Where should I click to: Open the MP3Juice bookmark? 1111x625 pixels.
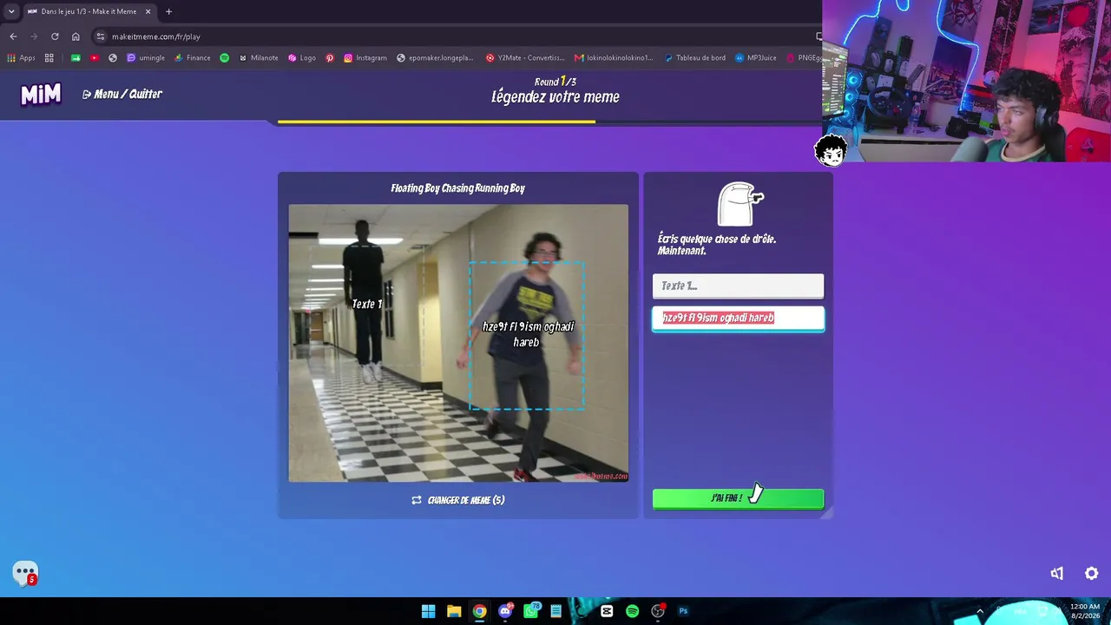point(756,58)
